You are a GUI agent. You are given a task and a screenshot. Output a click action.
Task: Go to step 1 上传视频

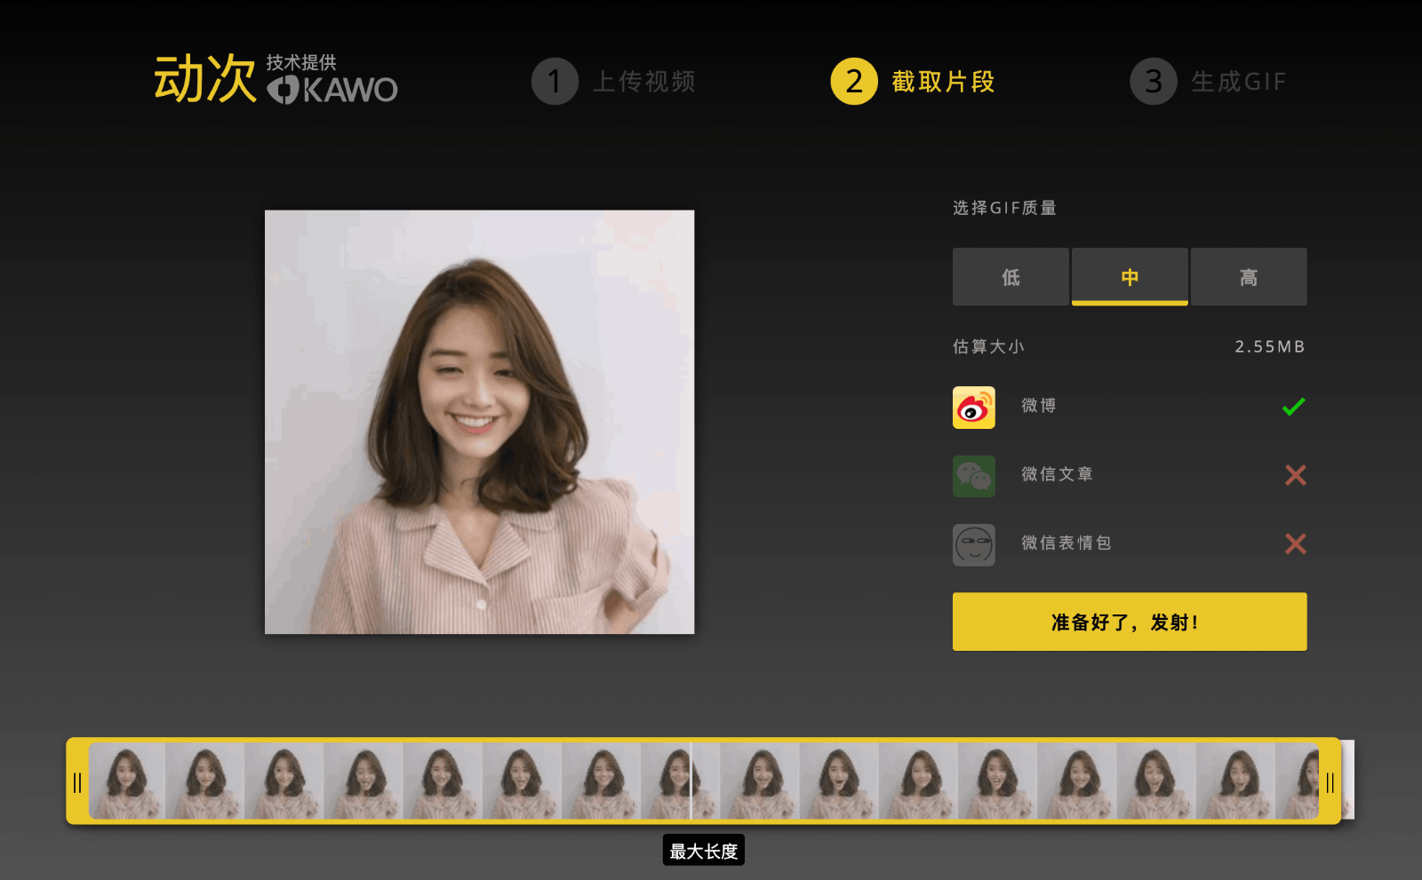(613, 82)
